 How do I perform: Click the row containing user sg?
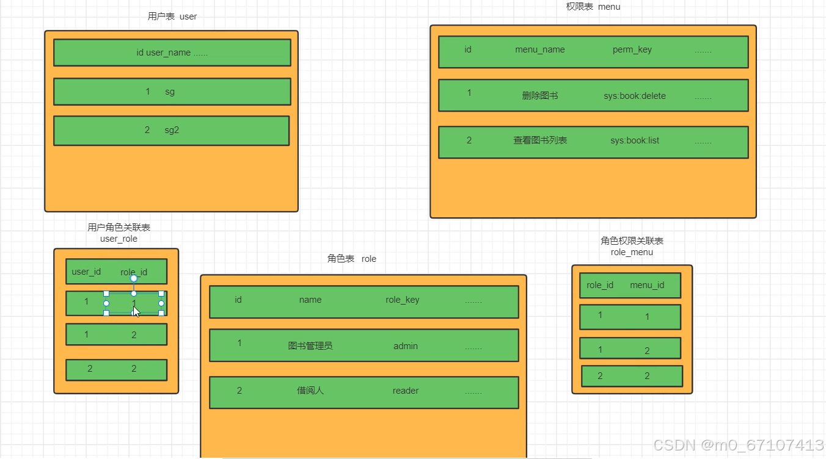tap(172, 92)
